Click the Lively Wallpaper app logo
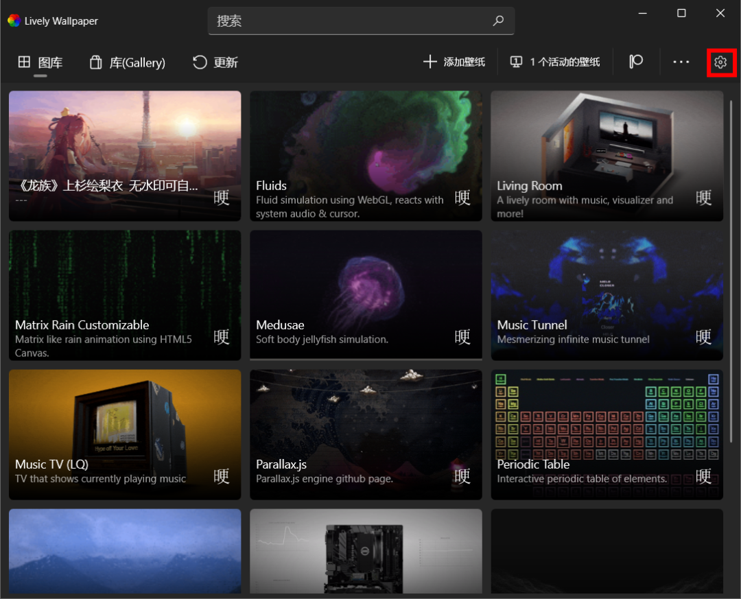 (14, 21)
